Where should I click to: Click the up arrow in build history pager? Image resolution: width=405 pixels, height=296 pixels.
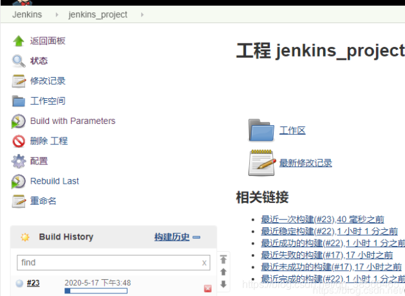[x=223, y=272]
